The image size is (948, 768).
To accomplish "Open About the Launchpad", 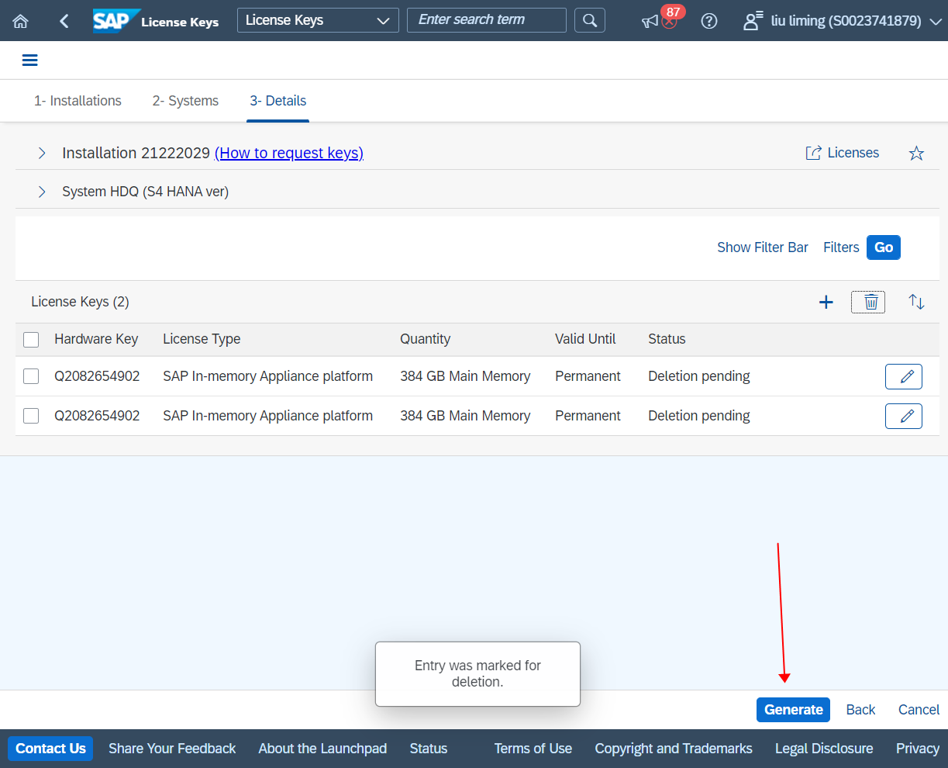I will point(322,749).
